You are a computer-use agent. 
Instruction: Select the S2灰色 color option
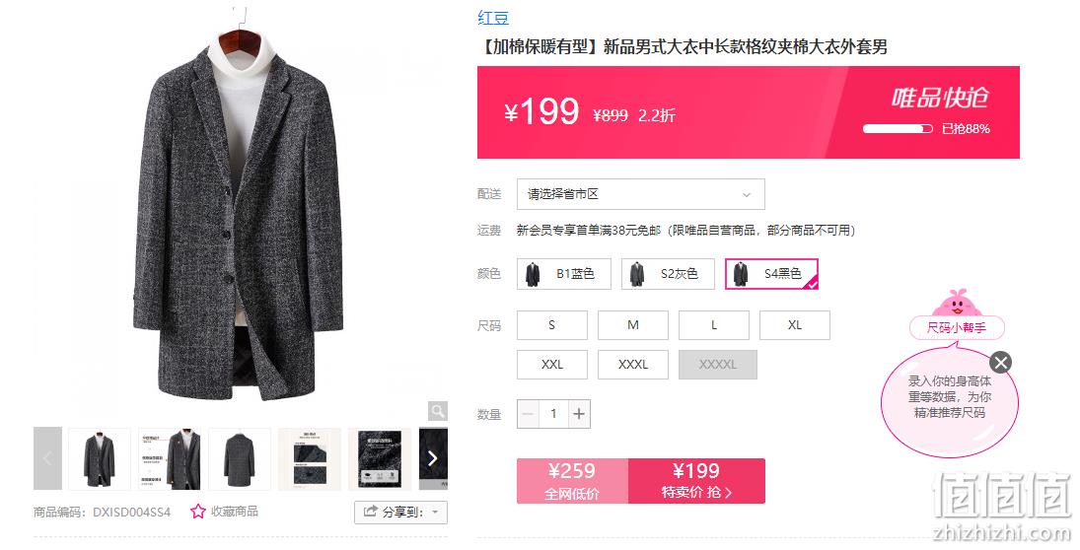click(668, 274)
